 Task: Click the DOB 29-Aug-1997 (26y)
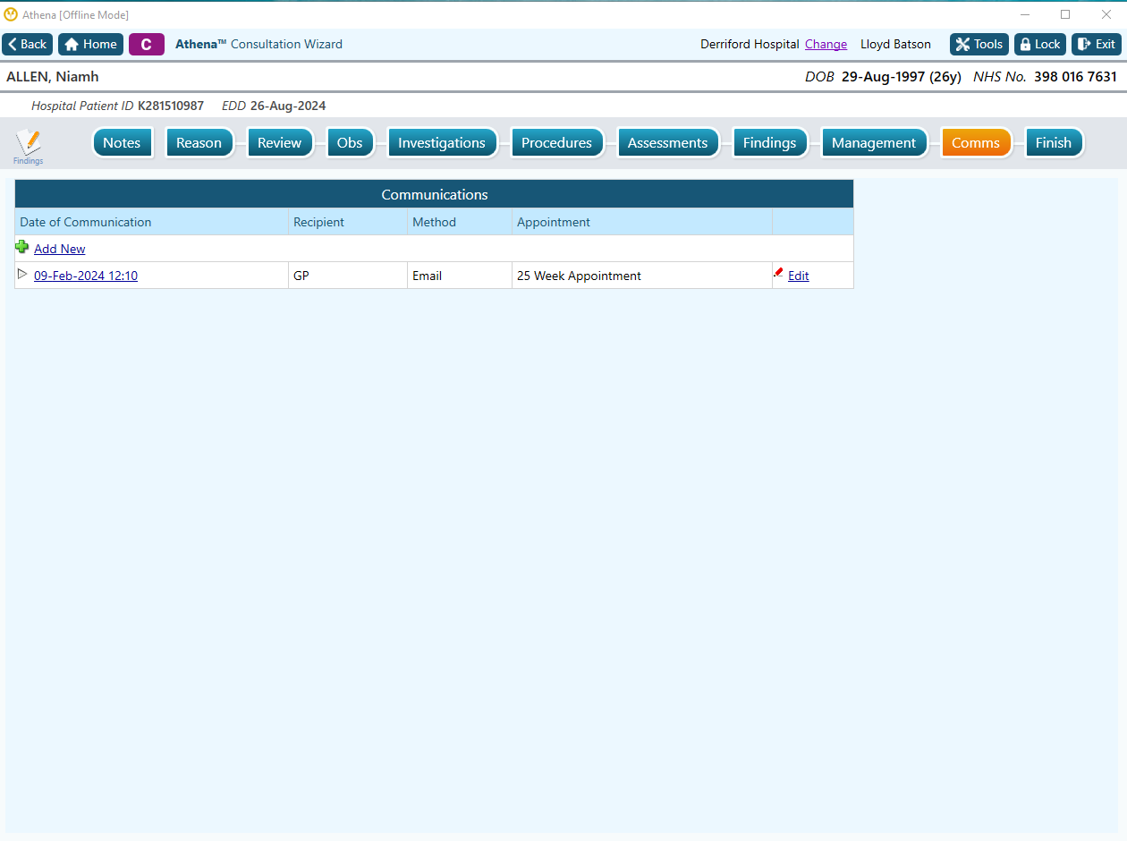click(x=901, y=77)
